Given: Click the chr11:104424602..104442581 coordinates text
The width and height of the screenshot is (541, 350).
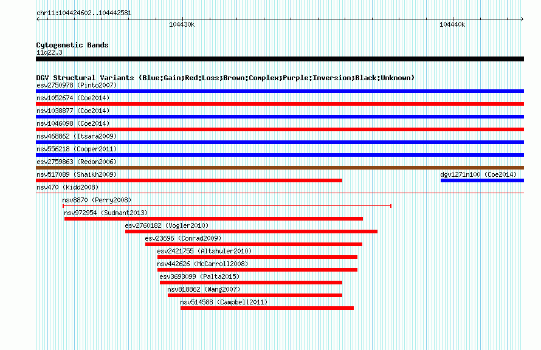Looking at the screenshot, I should pos(84,13).
